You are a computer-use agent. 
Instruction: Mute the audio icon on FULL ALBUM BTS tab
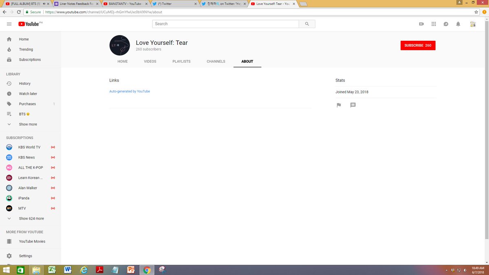click(x=44, y=4)
